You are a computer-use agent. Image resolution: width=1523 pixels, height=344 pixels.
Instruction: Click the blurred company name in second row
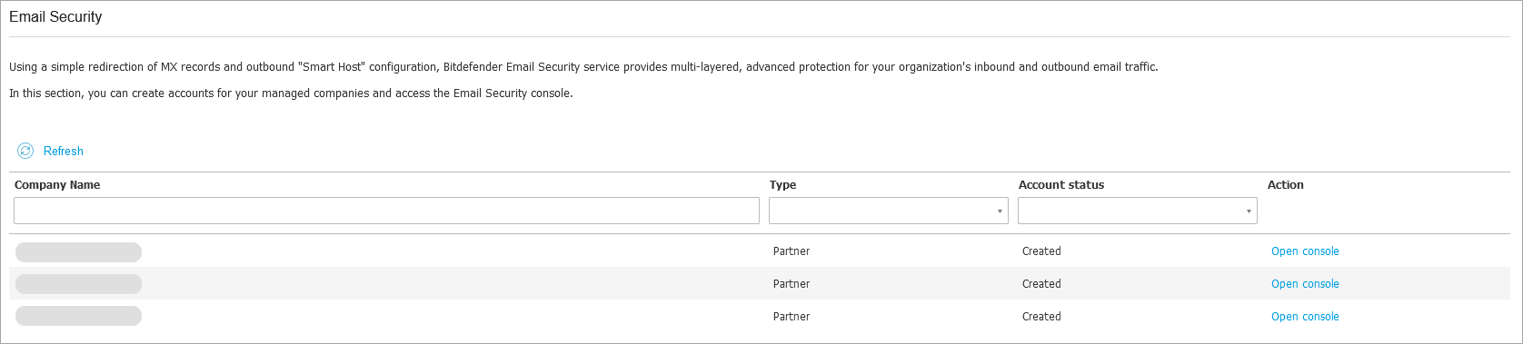click(78, 284)
